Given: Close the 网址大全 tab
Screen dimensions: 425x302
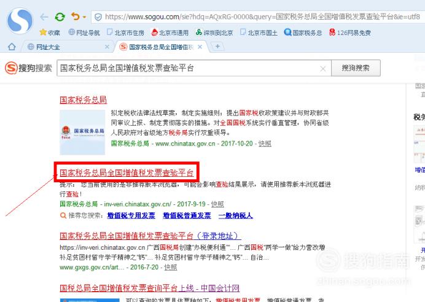Looking at the screenshot, I should pyautogui.click(x=107, y=47).
